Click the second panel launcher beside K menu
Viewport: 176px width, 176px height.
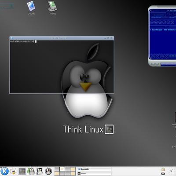[13, 171]
